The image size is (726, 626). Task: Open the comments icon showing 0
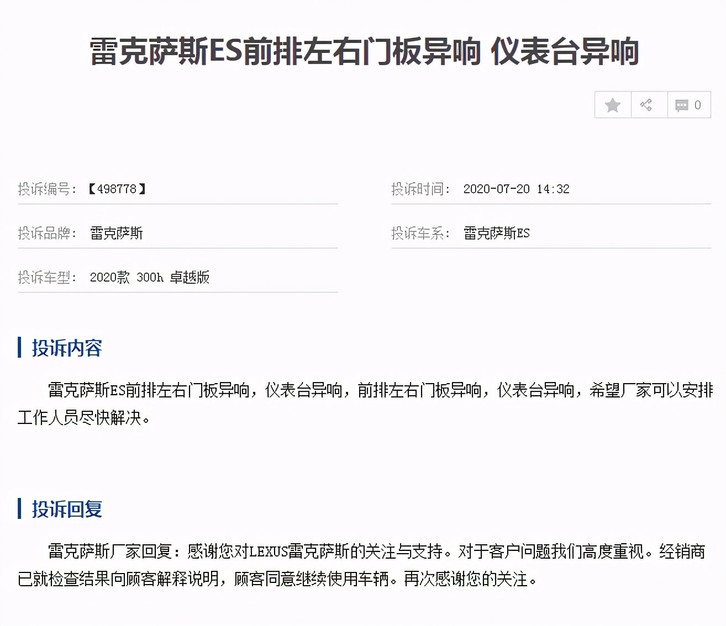click(689, 105)
